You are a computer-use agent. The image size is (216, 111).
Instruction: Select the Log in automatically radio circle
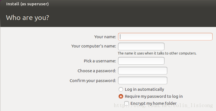click(121, 89)
